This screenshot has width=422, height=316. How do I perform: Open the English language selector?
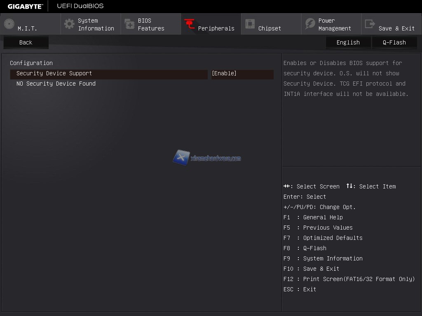point(348,42)
